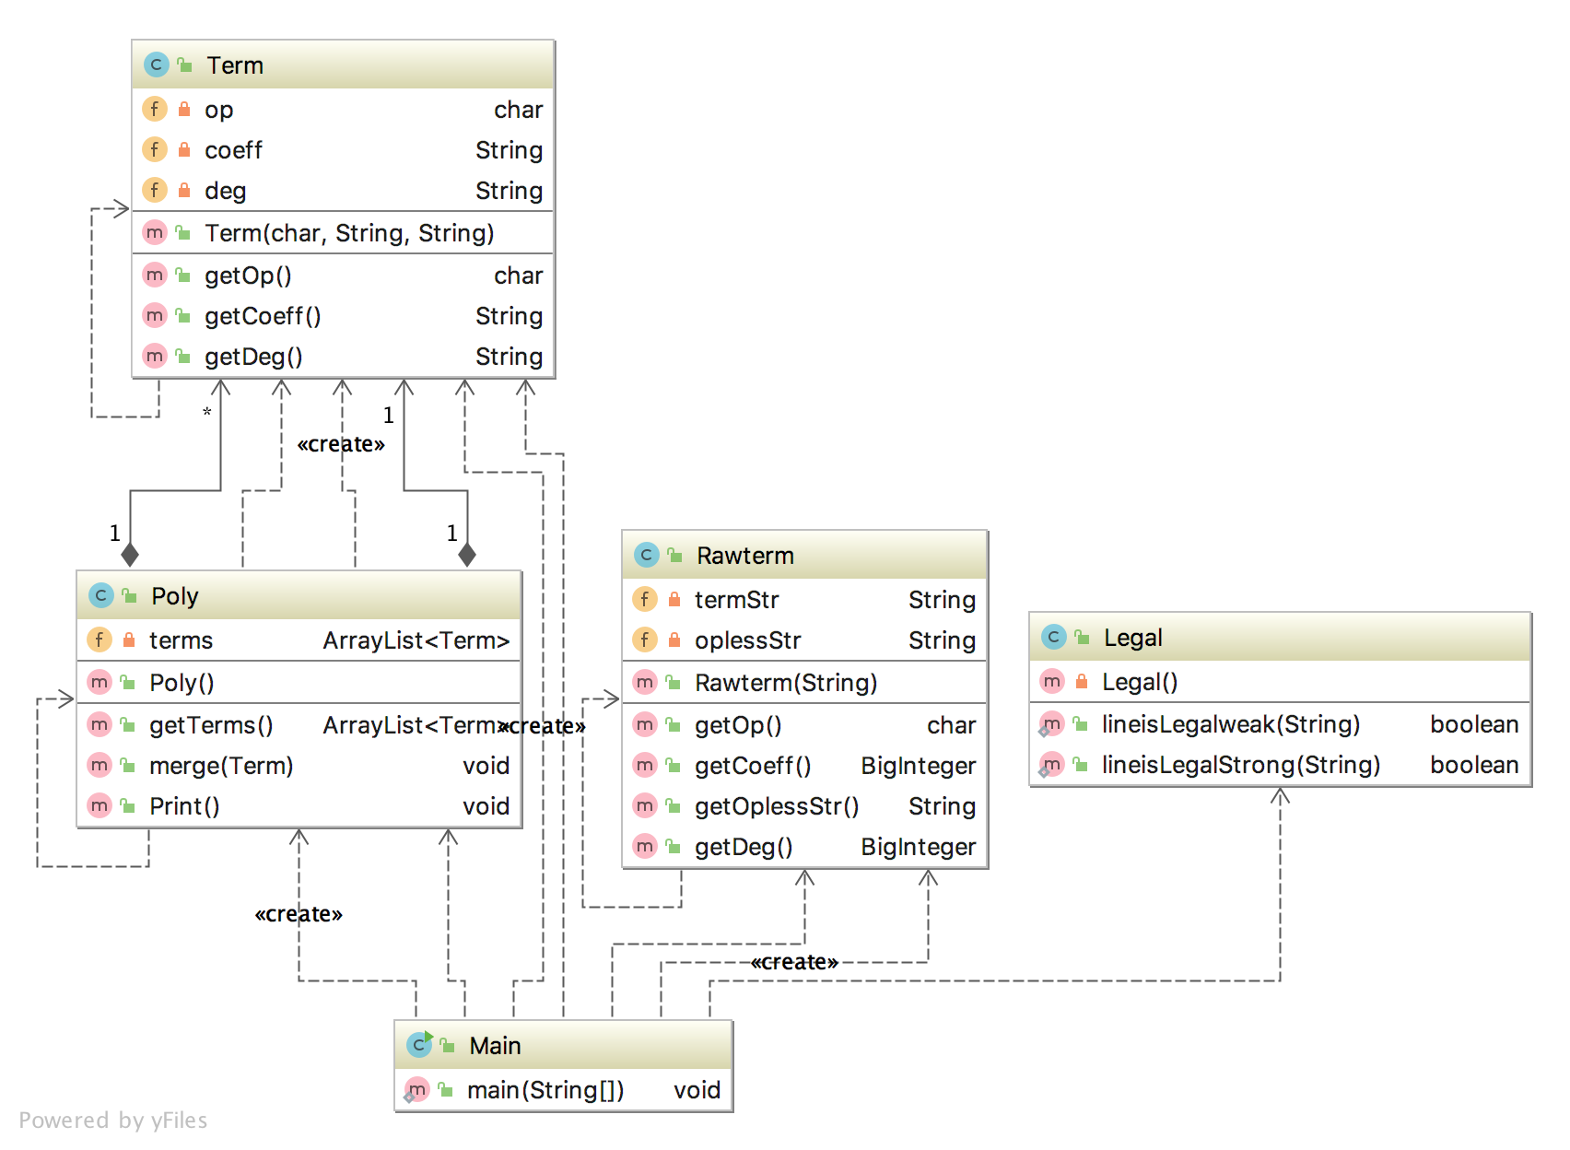
Task: Click the static method icon for main(String[])
Action: point(416,1090)
